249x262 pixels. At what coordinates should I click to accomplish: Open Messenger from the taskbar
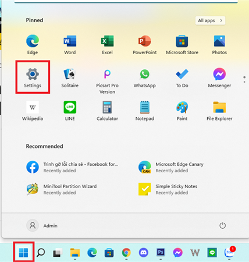[177, 253]
